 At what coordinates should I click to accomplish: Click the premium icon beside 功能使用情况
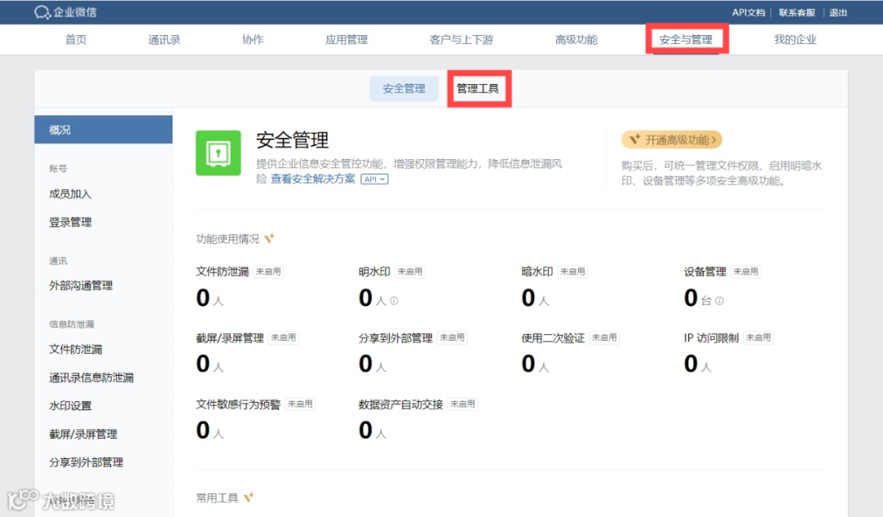click(x=270, y=238)
